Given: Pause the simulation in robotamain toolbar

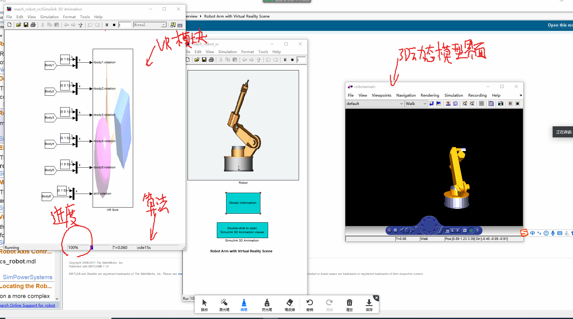Looking at the screenshot, I should (x=510, y=104).
